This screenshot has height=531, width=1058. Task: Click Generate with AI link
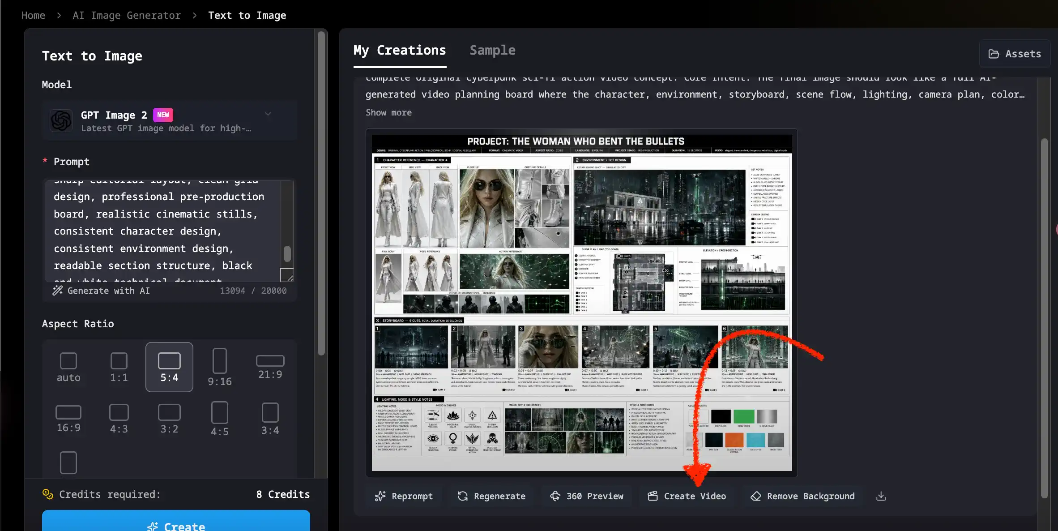tap(101, 291)
